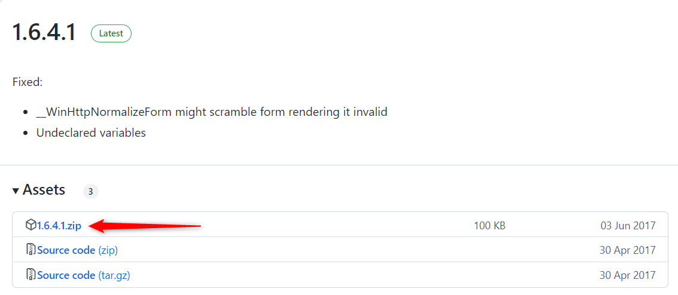The width and height of the screenshot is (678, 295).
Task: Download the 1.6.4.1.zip asset
Action: tap(59, 226)
